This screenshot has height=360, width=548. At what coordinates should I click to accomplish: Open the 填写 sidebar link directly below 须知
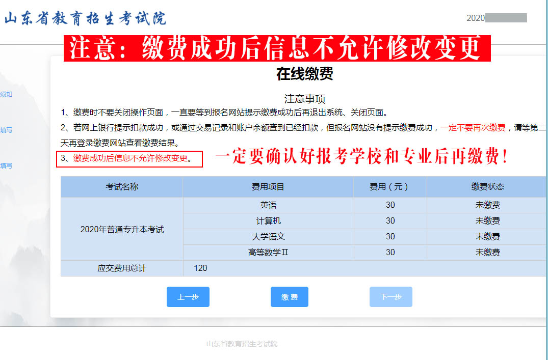coord(6,130)
